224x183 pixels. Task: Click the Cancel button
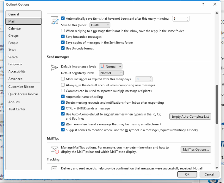[209, 174]
